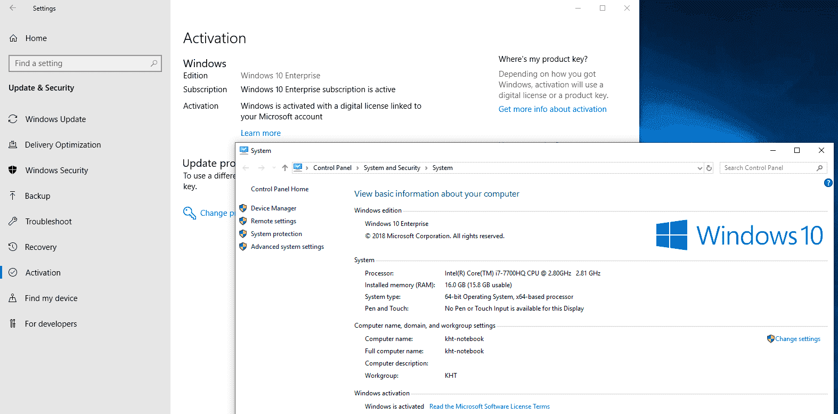Click the Delivery Optimization icon

pos(13,144)
